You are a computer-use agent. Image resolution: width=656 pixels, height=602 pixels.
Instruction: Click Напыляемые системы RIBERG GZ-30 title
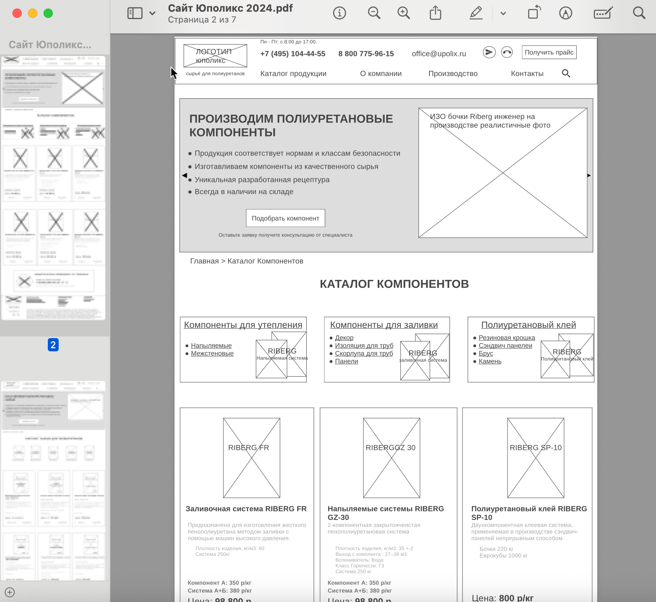pyautogui.click(x=386, y=513)
